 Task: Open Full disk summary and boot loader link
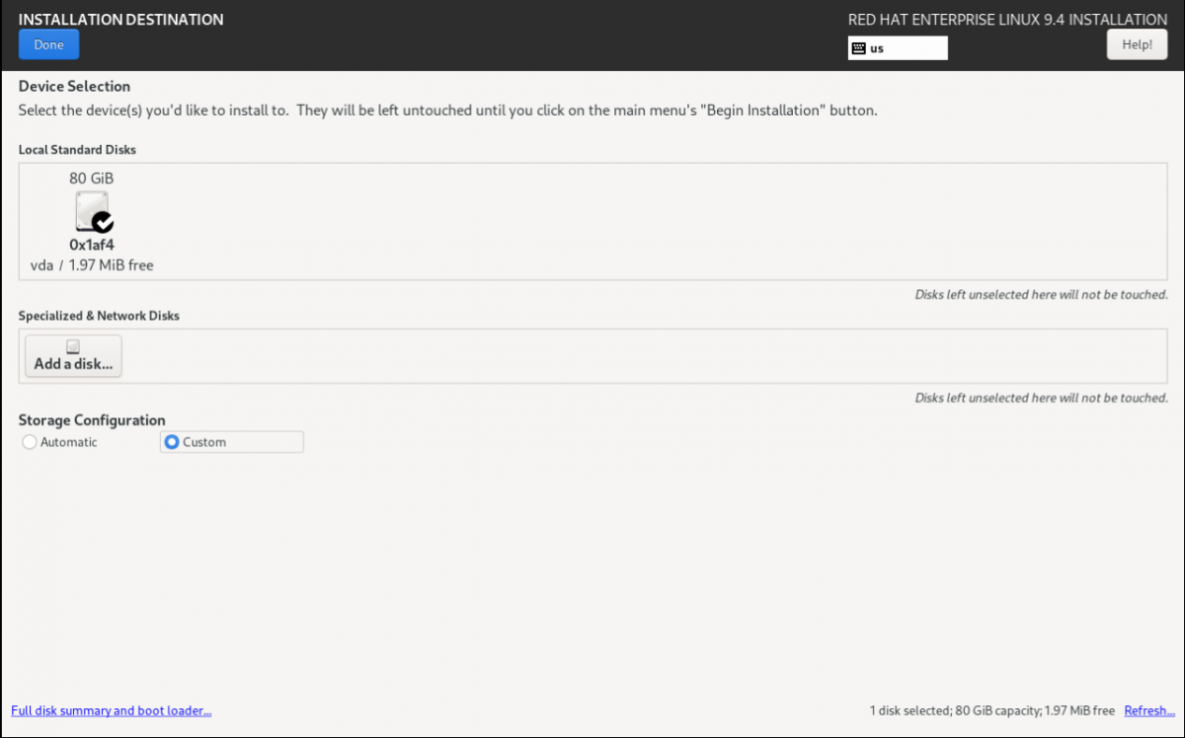click(112, 710)
